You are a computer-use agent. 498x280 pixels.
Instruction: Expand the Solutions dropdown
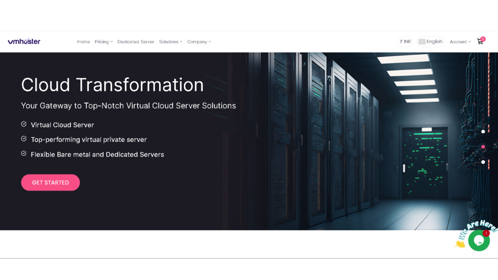pyautogui.click(x=170, y=42)
